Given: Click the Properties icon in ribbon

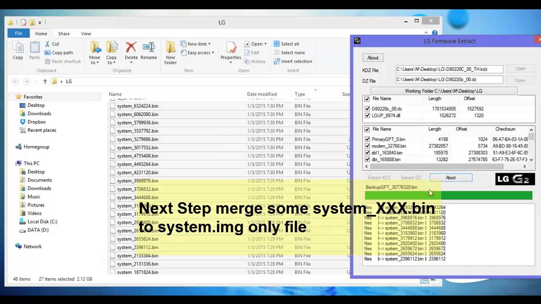Looking at the screenshot, I should click(x=231, y=47).
